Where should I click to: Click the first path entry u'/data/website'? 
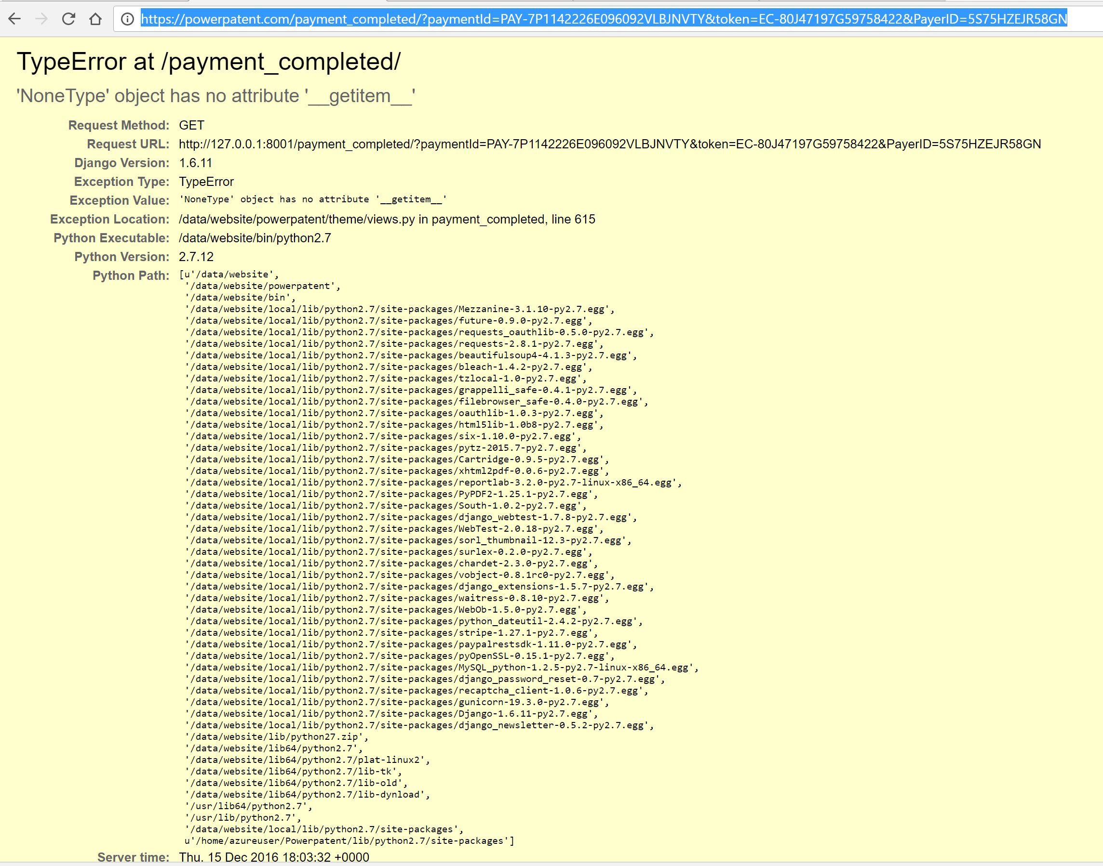click(x=229, y=275)
